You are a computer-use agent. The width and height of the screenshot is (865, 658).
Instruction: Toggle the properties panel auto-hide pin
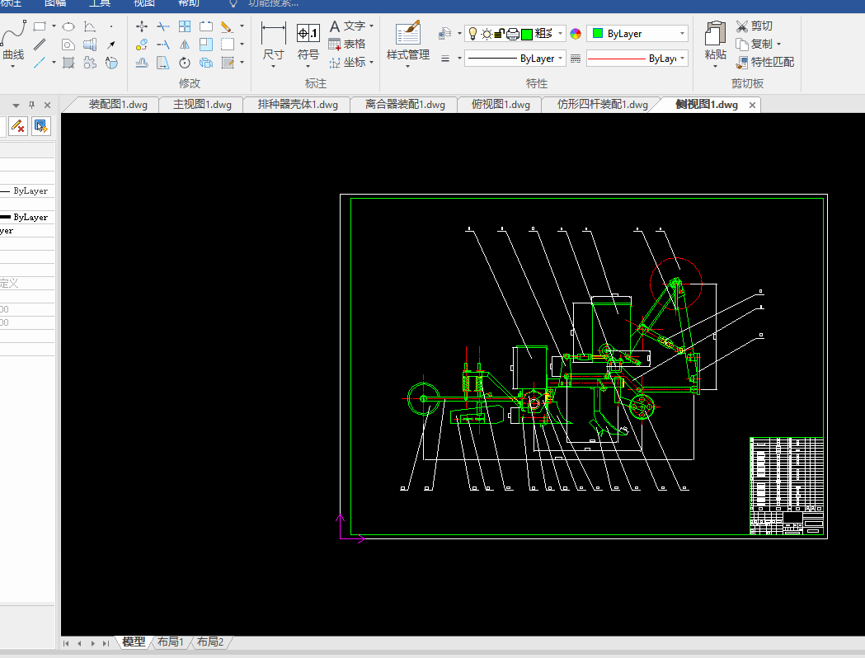click(x=32, y=105)
